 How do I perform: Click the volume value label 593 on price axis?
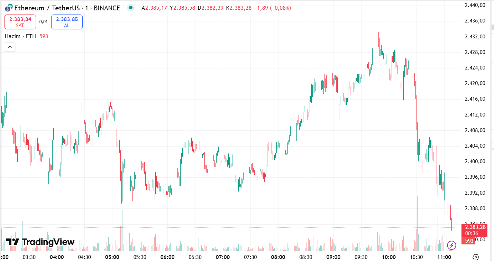pos(469,241)
